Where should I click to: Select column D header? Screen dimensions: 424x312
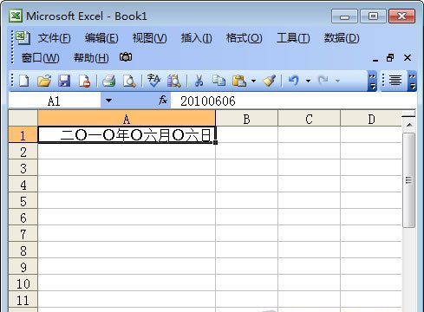point(371,119)
